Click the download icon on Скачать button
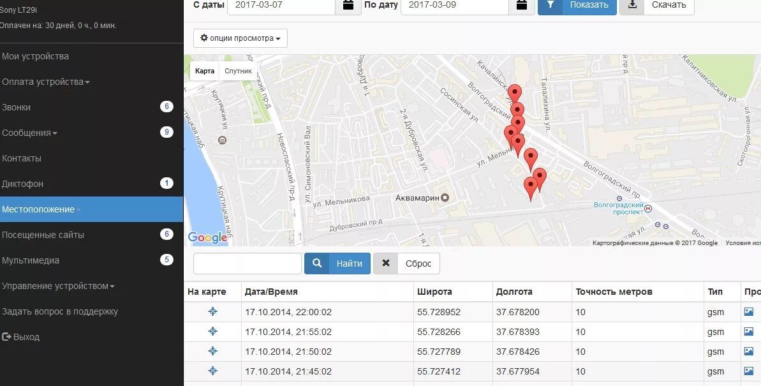 632,5
